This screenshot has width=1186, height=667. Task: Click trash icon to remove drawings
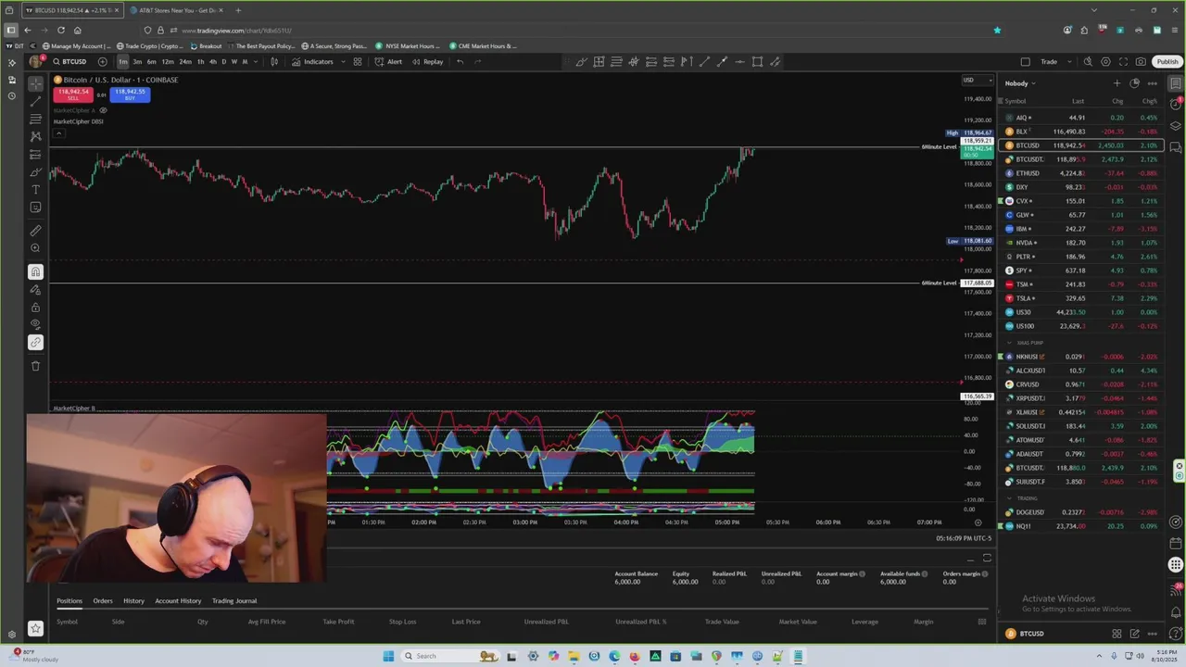coord(35,365)
